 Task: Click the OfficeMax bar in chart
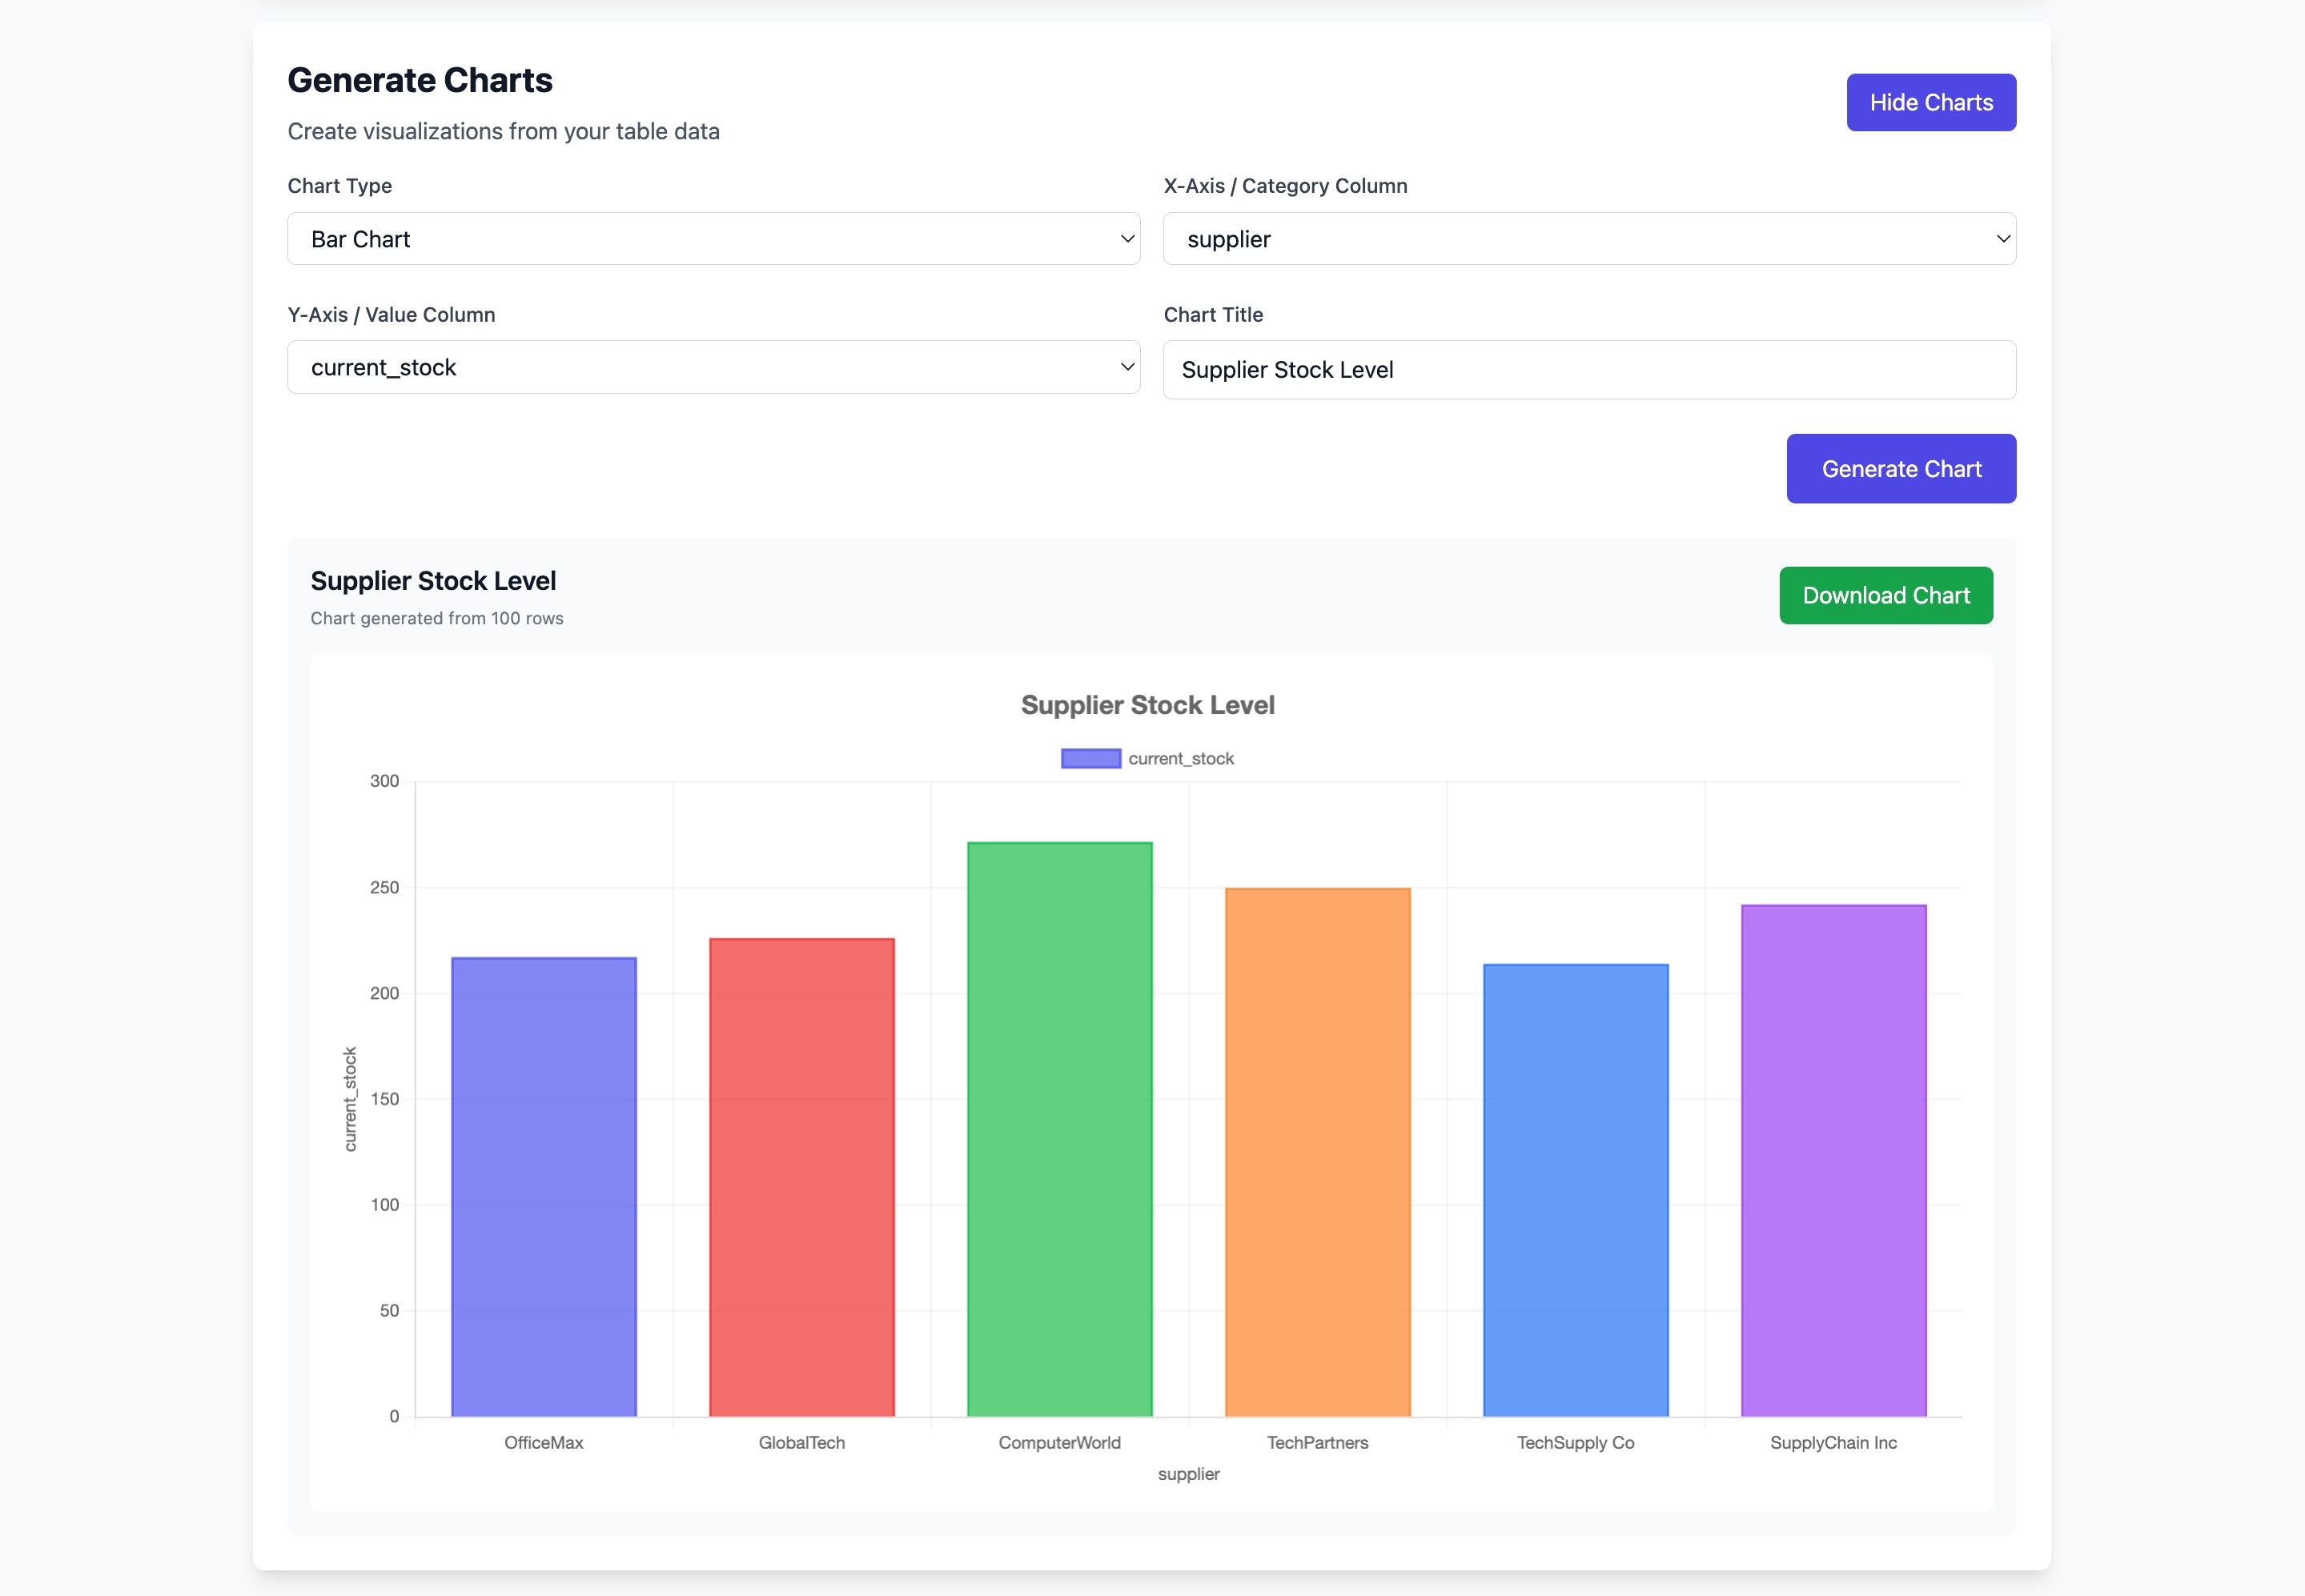(544, 1186)
